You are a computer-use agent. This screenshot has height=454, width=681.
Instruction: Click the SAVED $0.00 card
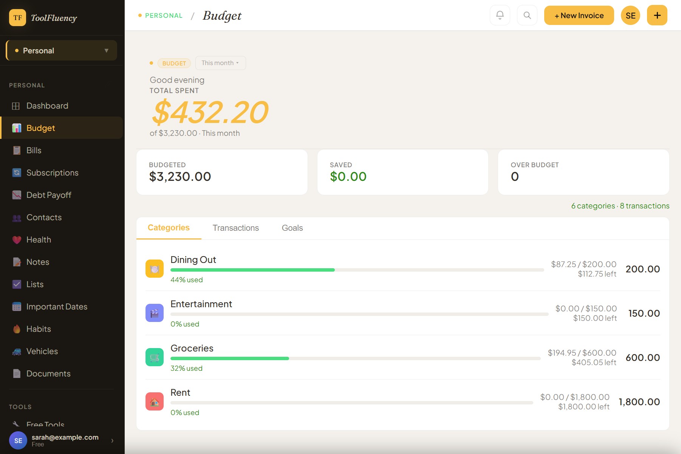(403, 172)
